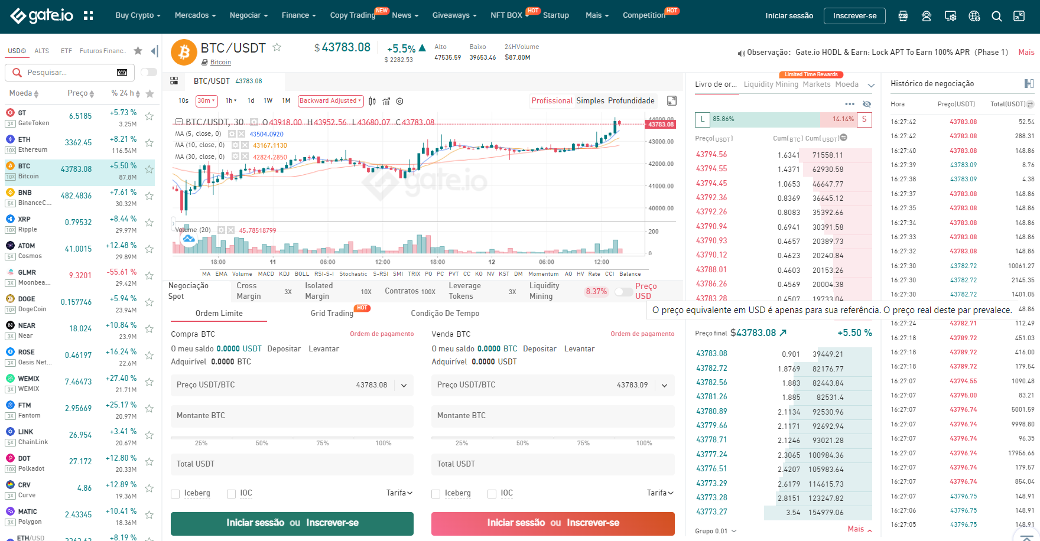The height and width of the screenshot is (541, 1040).
Task: Add BTC/USDT to favorites with the title star
Action: (277, 47)
